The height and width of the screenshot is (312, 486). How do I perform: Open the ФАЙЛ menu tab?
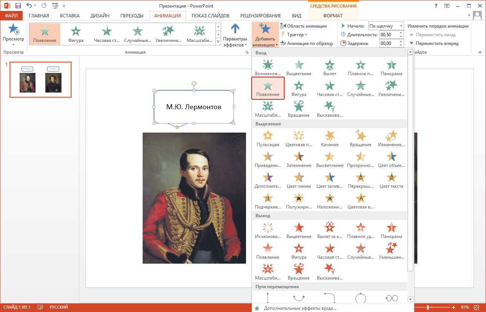tap(11, 15)
